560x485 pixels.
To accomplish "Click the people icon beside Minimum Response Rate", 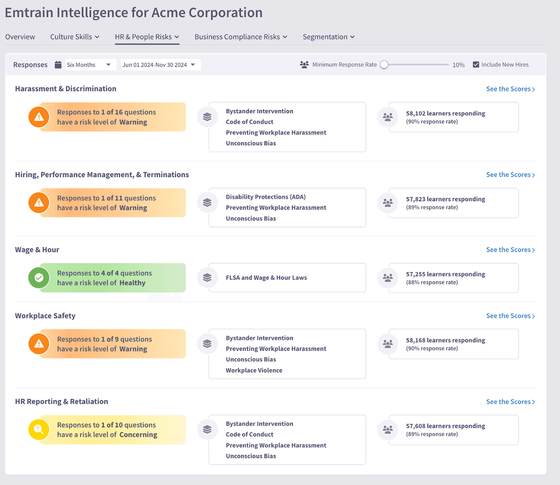I will 304,65.
